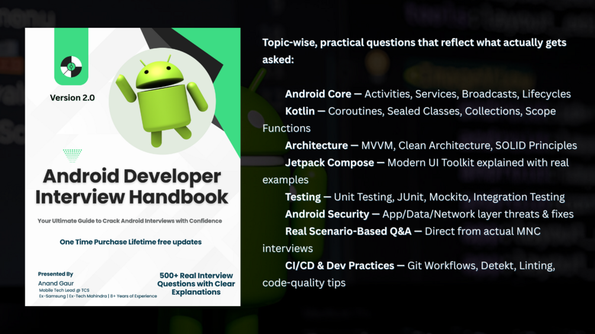Image resolution: width=595 pixels, height=334 pixels.
Task: Click 'One Time Purchase Lifetime free updates' text
Action: pos(130,242)
